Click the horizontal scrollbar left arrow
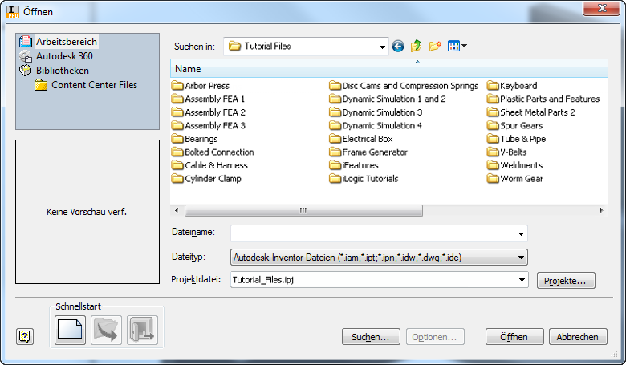 [x=177, y=210]
